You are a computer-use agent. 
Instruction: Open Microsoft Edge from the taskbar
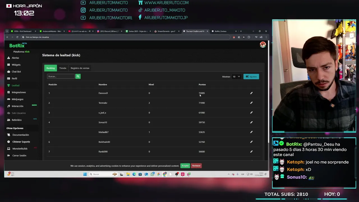coord(134,174)
